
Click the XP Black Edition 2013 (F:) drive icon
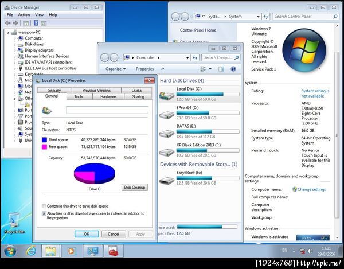[x=167, y=152]
